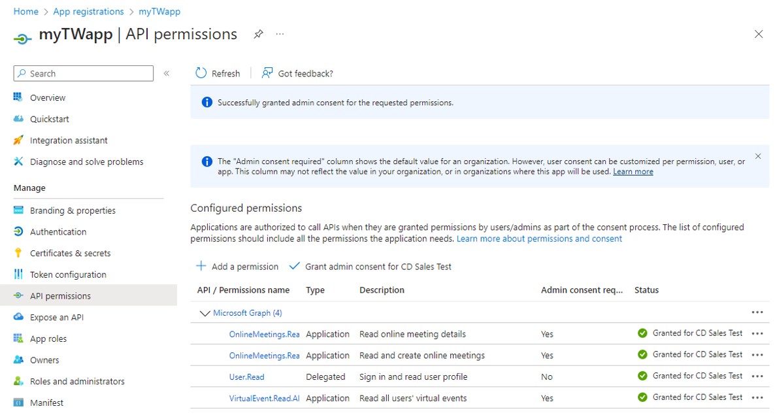Screen dimensions: 775x415
Task: Click the Owners people icon
Action: coord(18,359)
